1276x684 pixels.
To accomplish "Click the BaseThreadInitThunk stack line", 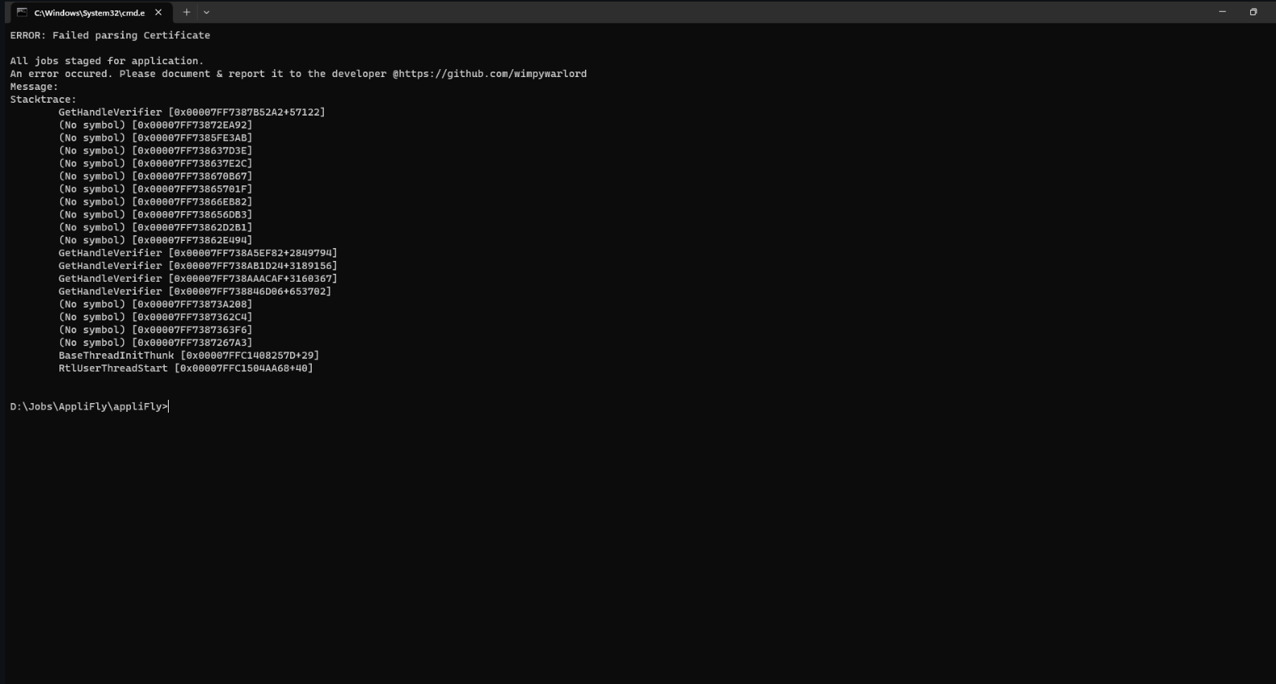I will (x=189, y=356).
